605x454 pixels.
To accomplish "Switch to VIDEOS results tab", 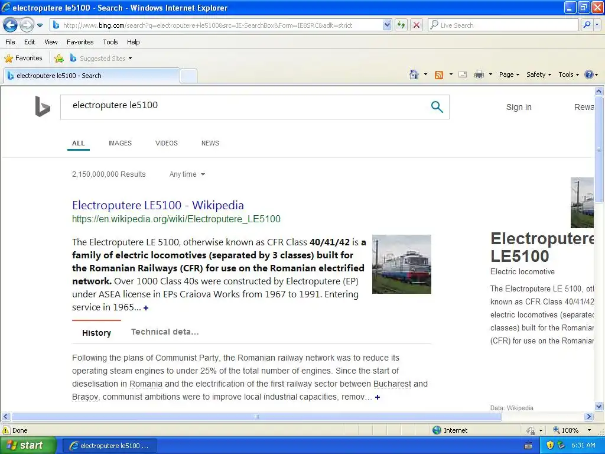I will 166,143.
